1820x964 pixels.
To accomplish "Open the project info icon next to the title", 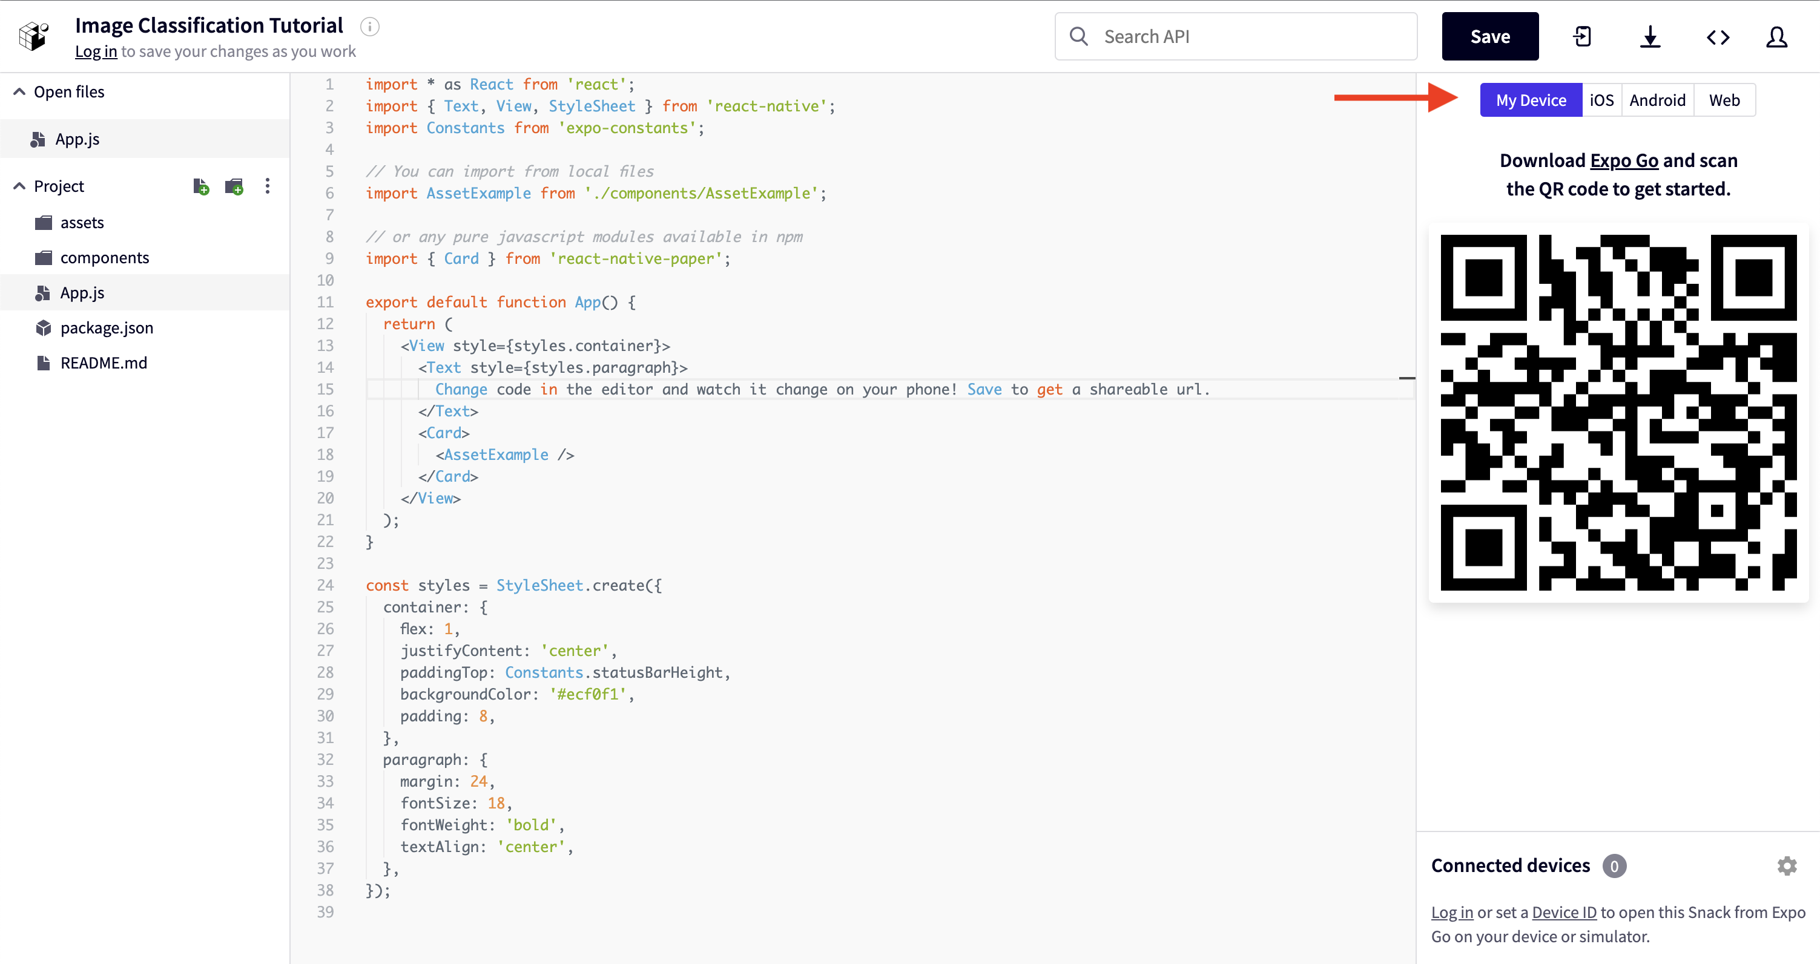I will [369, 27].
